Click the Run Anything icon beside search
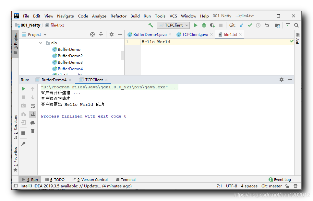Image resolution: width=313 pixels, height=201 pixels. pyautogui.click(x=288, y=25)
